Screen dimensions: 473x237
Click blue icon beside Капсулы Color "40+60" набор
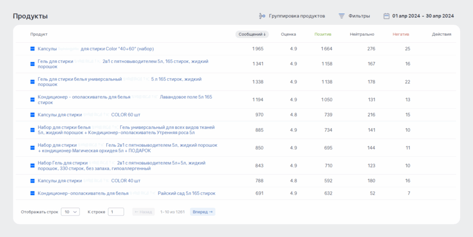coord(33,49)
